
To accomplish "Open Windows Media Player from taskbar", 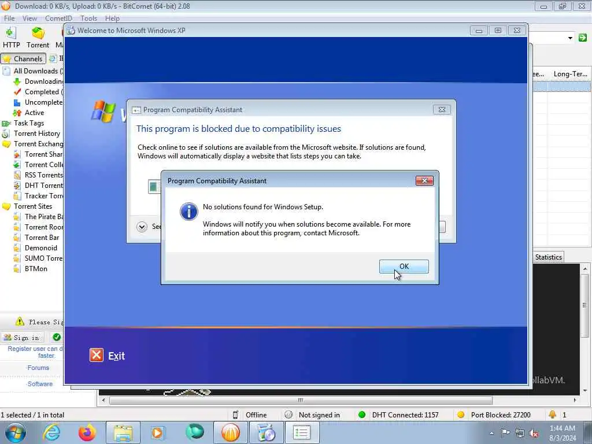I will pyautogui.click(x=158, y=432).
